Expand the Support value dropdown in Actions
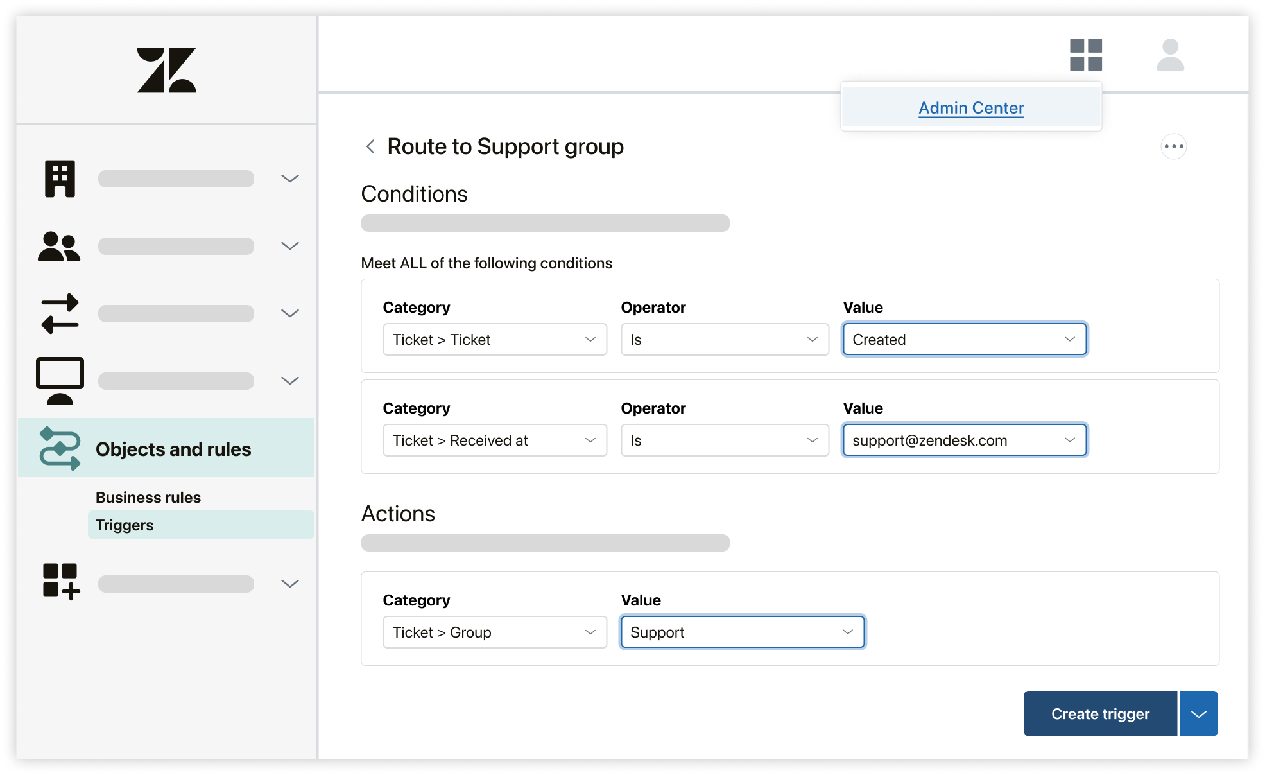This screenshot has height=775, width=1265. tap(846, 631)
